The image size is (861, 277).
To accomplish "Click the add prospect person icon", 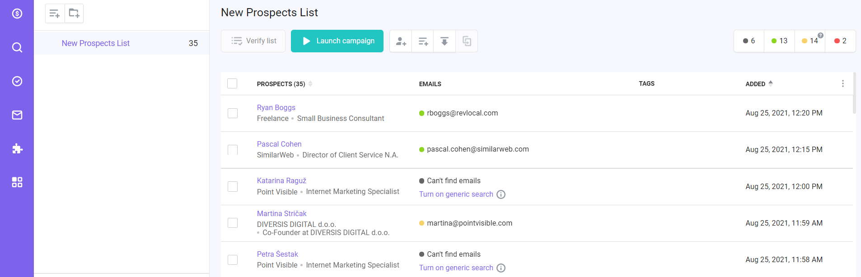I will [x=401, y=41].
